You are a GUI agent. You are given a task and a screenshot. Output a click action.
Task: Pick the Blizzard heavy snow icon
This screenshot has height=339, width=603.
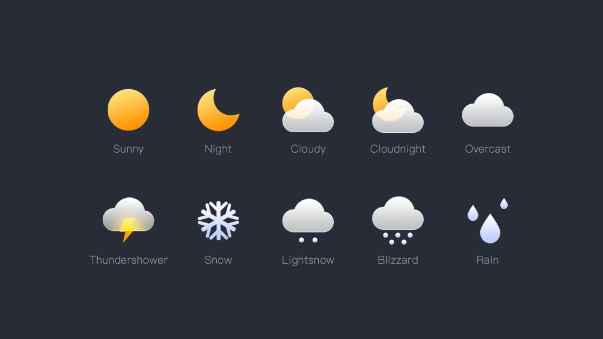click(398, 220)
